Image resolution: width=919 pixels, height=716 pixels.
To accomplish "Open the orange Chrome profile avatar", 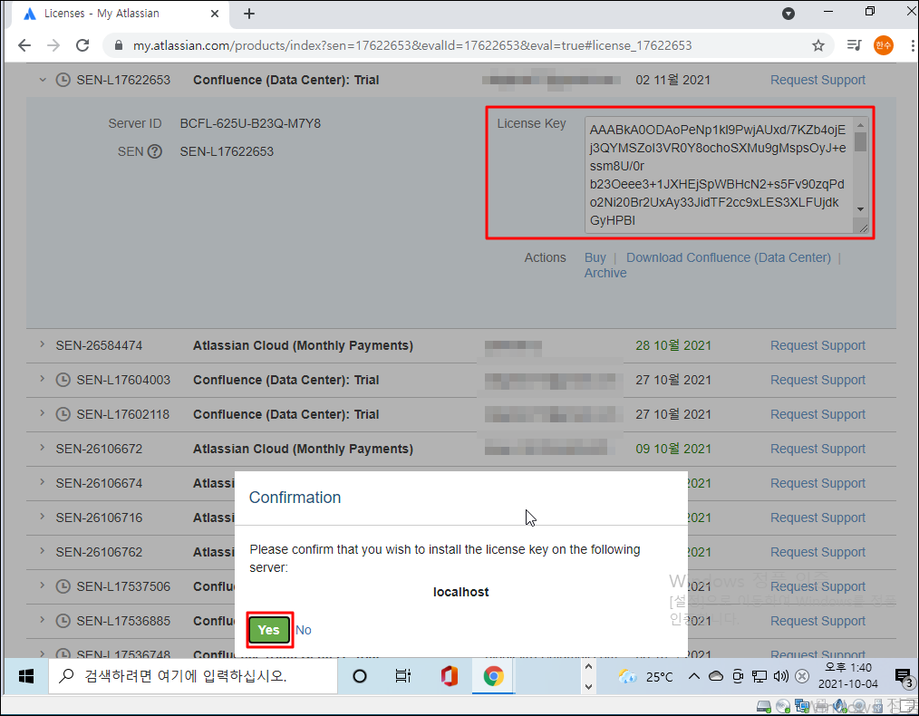I will point(884,45).
